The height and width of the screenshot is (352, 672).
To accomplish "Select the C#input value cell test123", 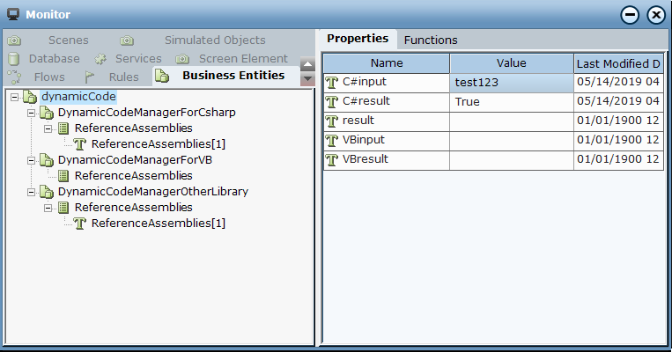I will [x=511, y=82].
